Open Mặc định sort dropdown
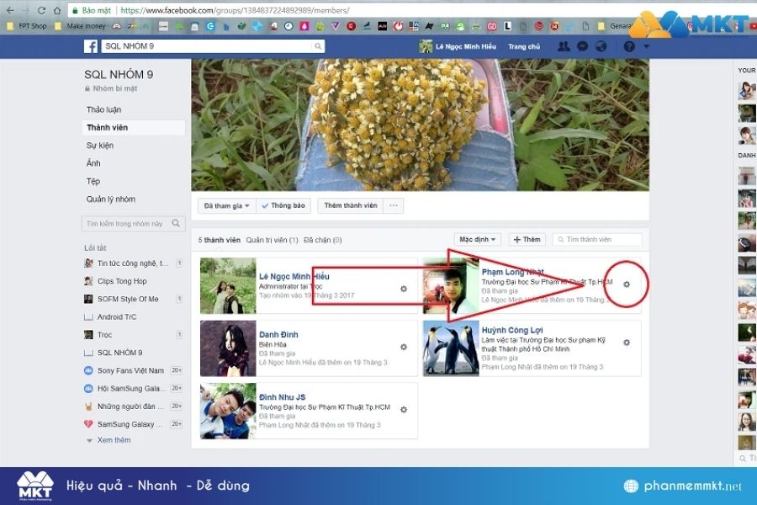The height and width of the screenshot is (505, 757). click(x=478, y=239)
